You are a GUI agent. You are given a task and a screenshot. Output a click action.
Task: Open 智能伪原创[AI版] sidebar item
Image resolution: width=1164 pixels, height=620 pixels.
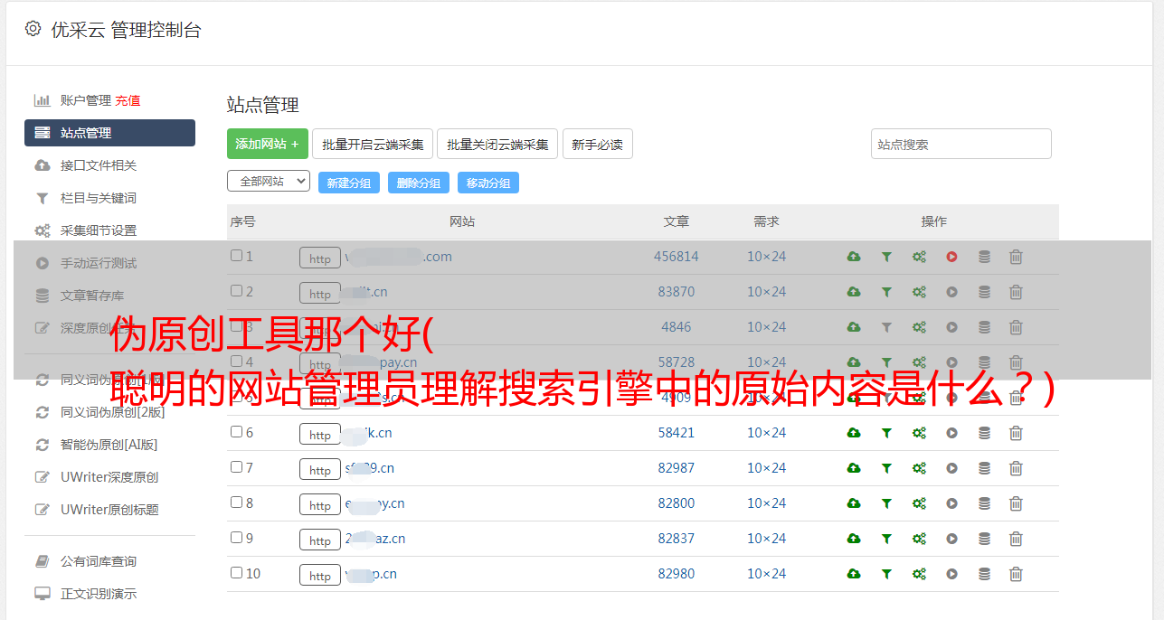109,445
